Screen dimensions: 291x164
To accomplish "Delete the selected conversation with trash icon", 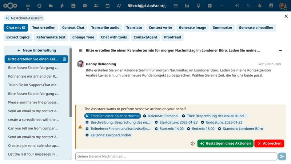I will [64, 59].
